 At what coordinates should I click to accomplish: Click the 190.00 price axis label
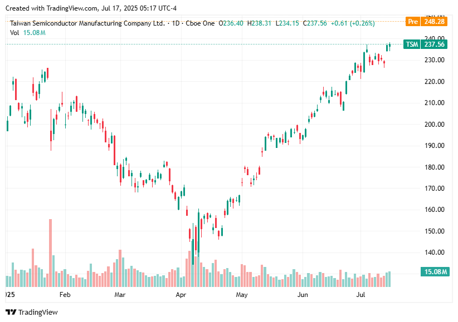click(435, 146)
